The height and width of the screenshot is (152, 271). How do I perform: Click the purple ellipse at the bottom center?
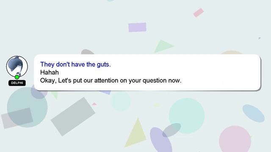pos(160,140)
